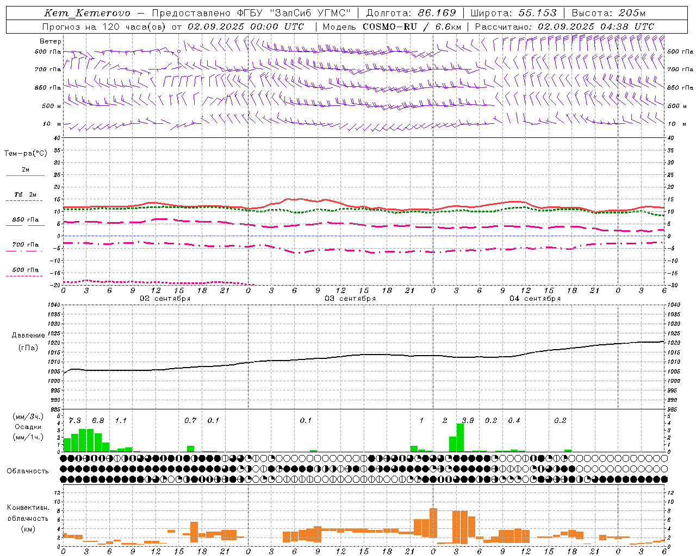Click the 0.7 precipitation total
The image size is (696, 556).
(190, 421)
